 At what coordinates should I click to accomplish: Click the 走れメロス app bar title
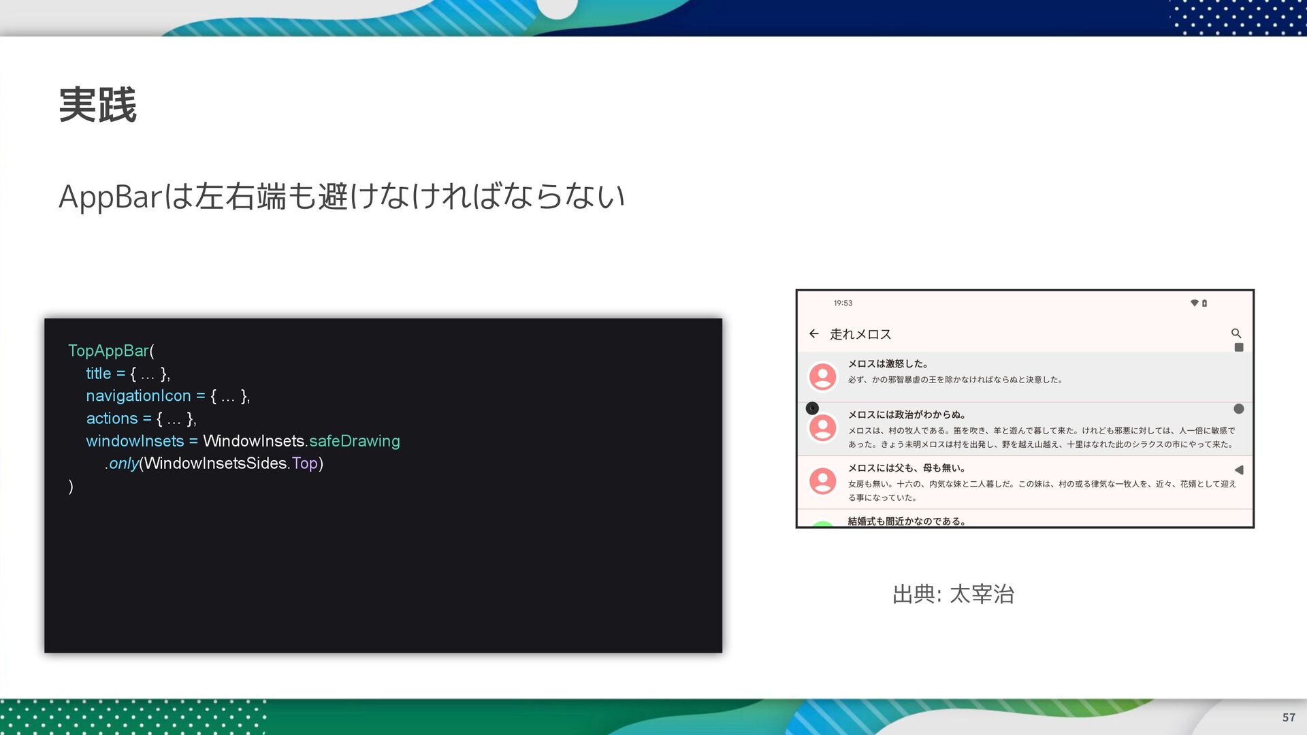[x=860, y=334]
